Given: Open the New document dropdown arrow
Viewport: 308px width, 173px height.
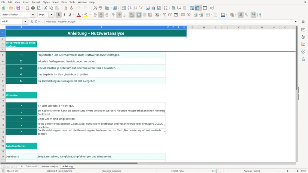Looking at the screenshot, I should pyautogui.click(x=7, y=8).
